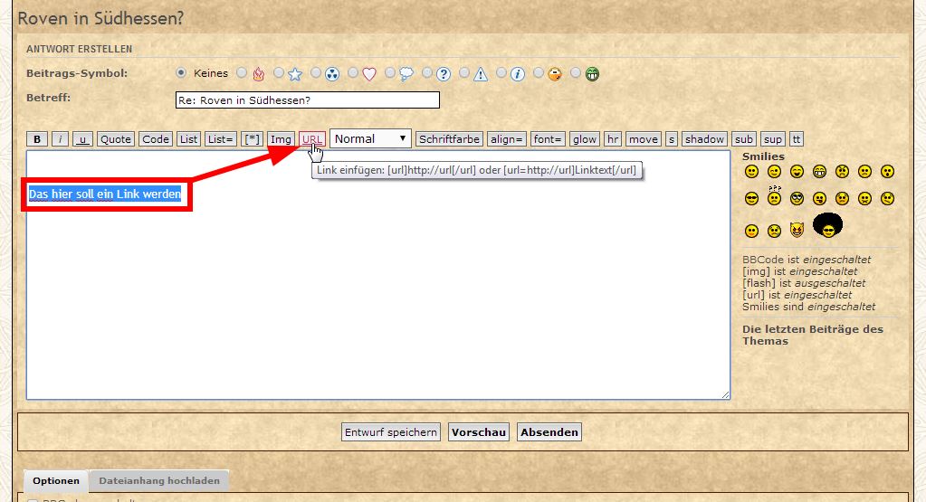The height and width of the screenshot is (502, 926).
Task: Choose the heart post icon radio button
Action: [x=353, y=73]
